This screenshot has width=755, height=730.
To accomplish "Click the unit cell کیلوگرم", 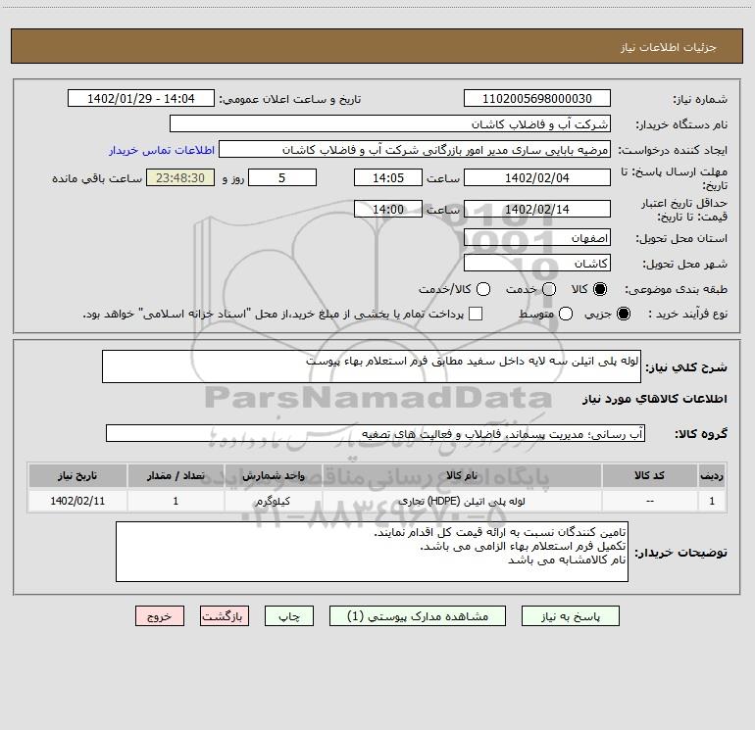I will (x=273, y=501).
